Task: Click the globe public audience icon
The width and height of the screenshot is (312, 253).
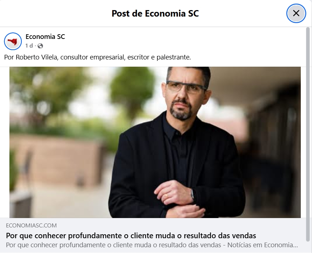Action: coord(40,46)
